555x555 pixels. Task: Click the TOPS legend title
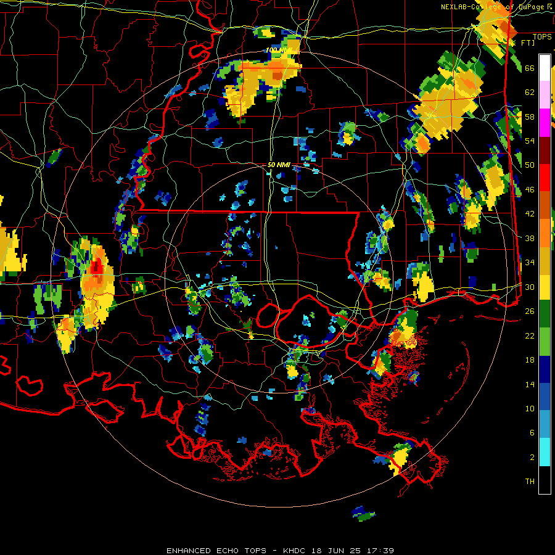click(542, 37)
